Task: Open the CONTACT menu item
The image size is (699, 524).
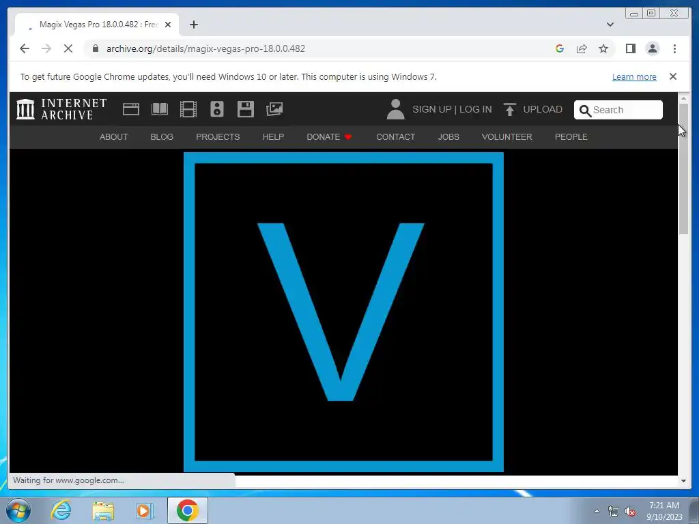Action: (395, 136)
